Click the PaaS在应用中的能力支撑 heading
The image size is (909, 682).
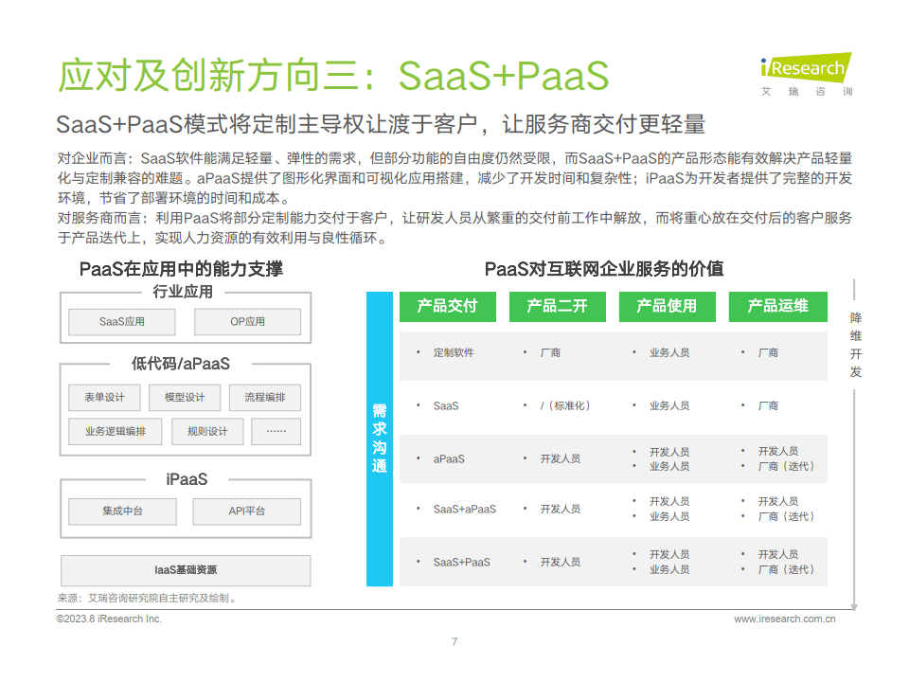pyautogui.click(x=181, y=269)
